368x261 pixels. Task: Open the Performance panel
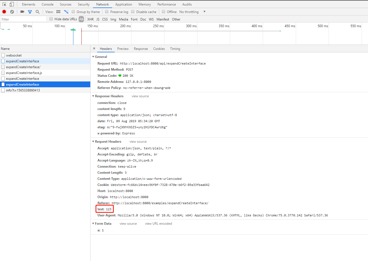(167, 4)
